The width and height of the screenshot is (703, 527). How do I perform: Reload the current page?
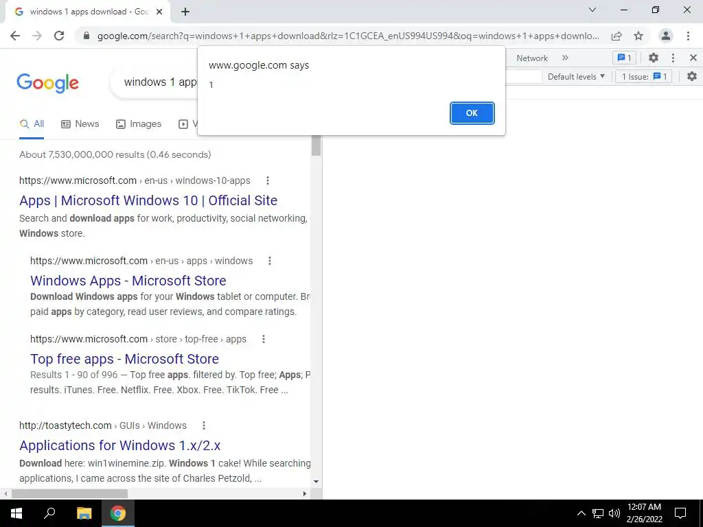point(59,36)
